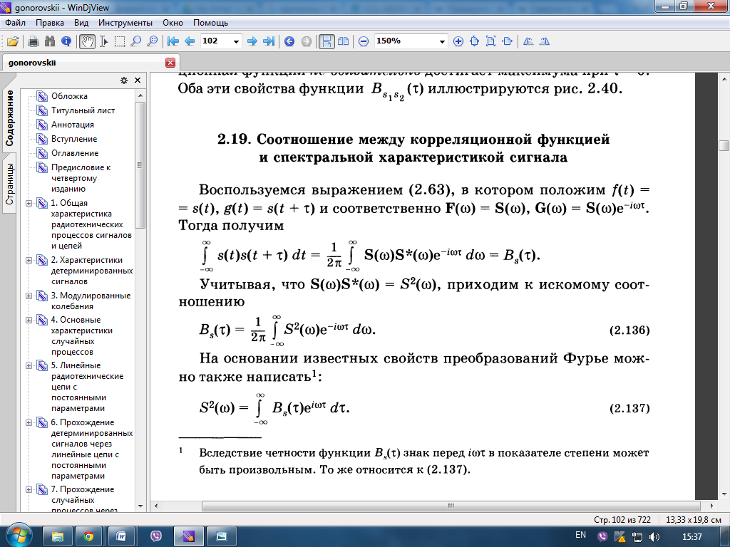
Task: Click the contents panel scroll down arrow
Action: (140, 506)
